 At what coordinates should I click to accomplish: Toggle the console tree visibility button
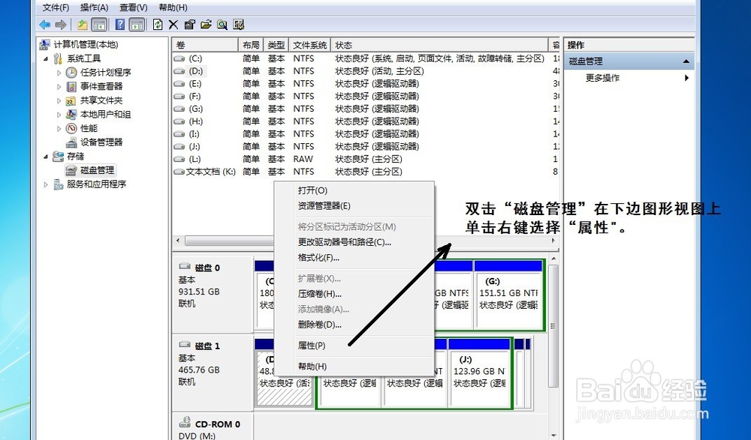[98, 24]
